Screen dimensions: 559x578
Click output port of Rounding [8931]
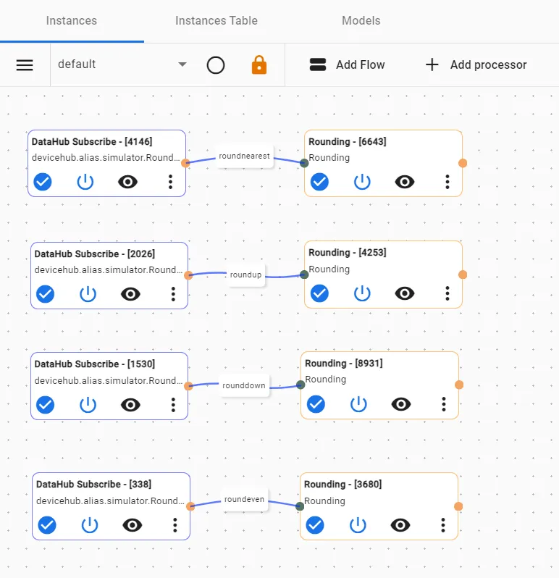[x=459, y=385]
